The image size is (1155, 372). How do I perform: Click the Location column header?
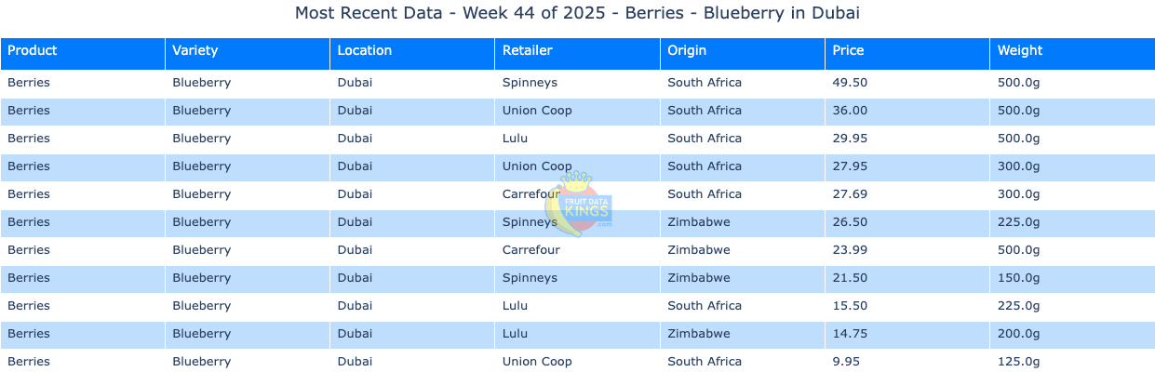pyautogui.click(x=364, y=51)
